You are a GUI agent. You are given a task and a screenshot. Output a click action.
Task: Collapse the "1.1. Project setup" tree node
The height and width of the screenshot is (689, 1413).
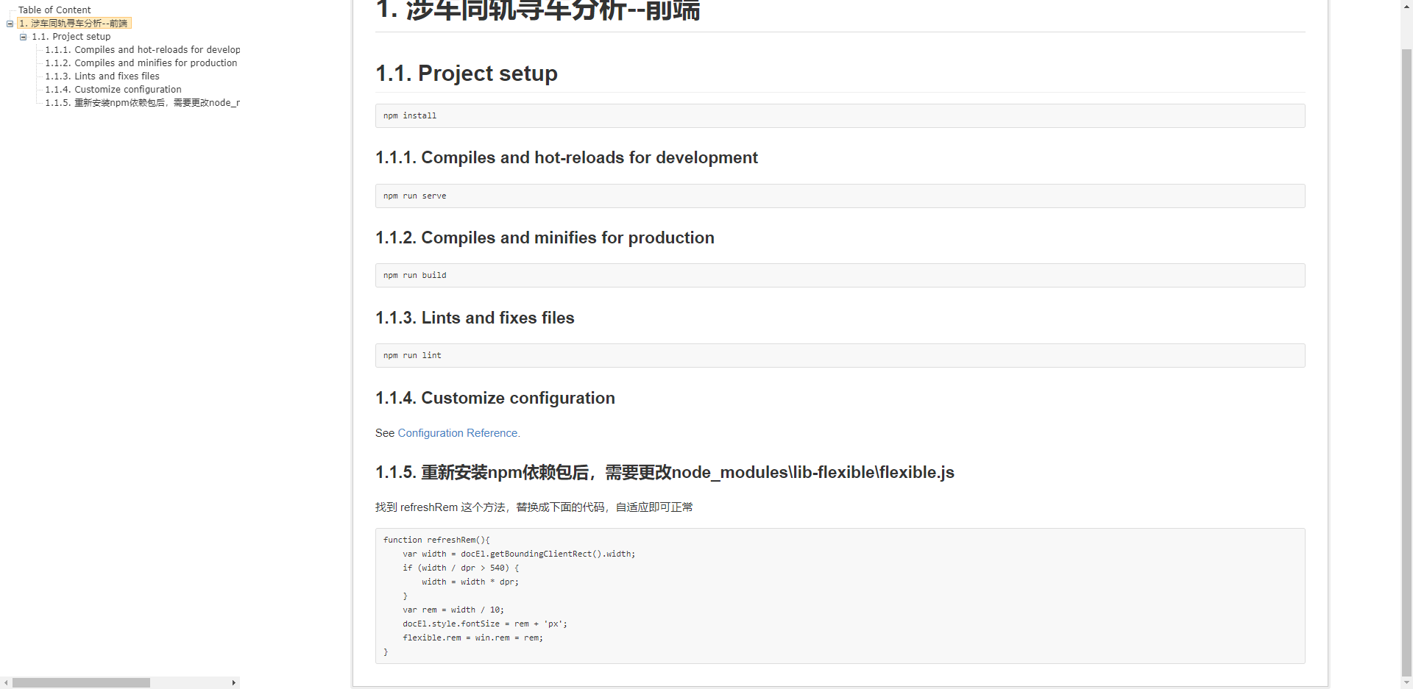click(23, 36)
